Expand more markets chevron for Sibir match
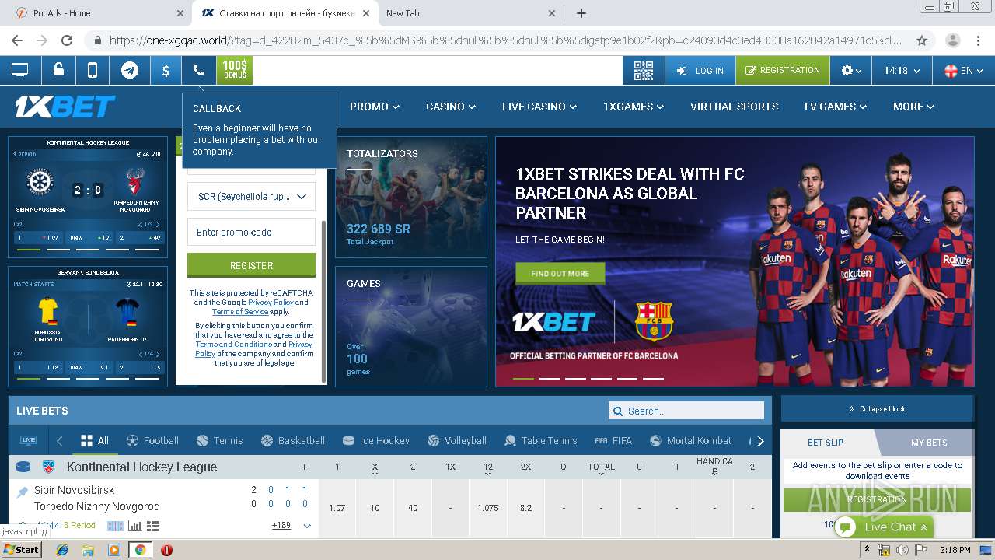The width and height of the screenshot is (995, 560). pyautogui.click(x=307, y=527)
